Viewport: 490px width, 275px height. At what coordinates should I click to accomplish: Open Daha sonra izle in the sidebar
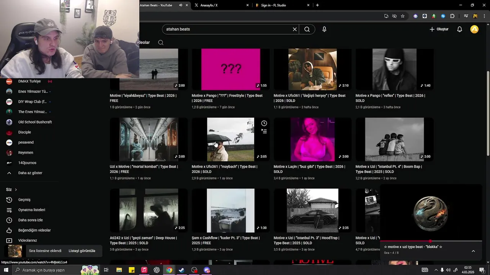(x=31, y=220)
